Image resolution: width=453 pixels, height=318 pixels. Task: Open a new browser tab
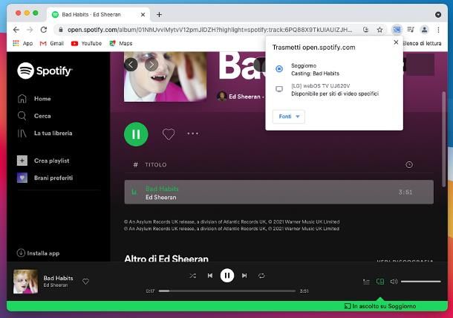coord(159,14)
